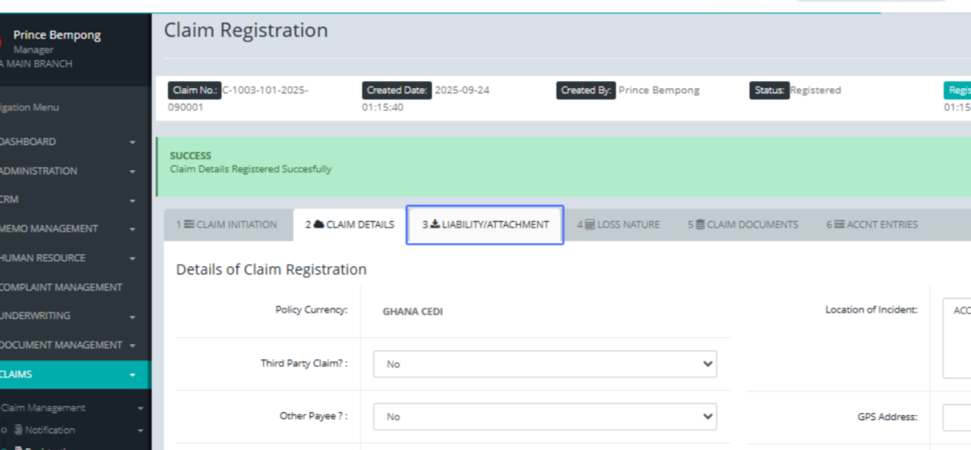Viewport: 971px width, 450px height.
Task: Click the Prince Bempong profile name
Action: pyautogui.click(x=57, y=36)
